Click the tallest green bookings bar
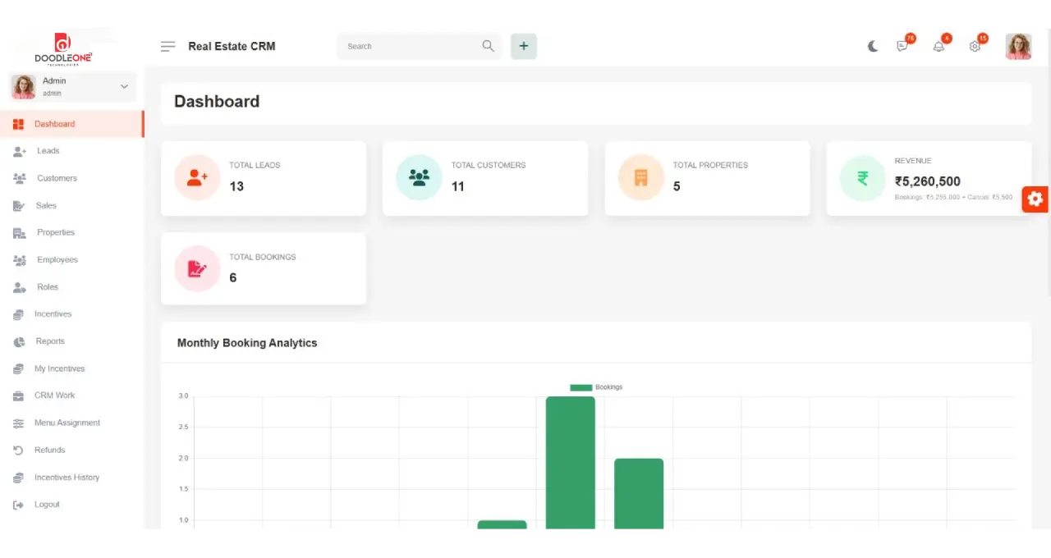The image size is (1051, 558). click(570, 462)
